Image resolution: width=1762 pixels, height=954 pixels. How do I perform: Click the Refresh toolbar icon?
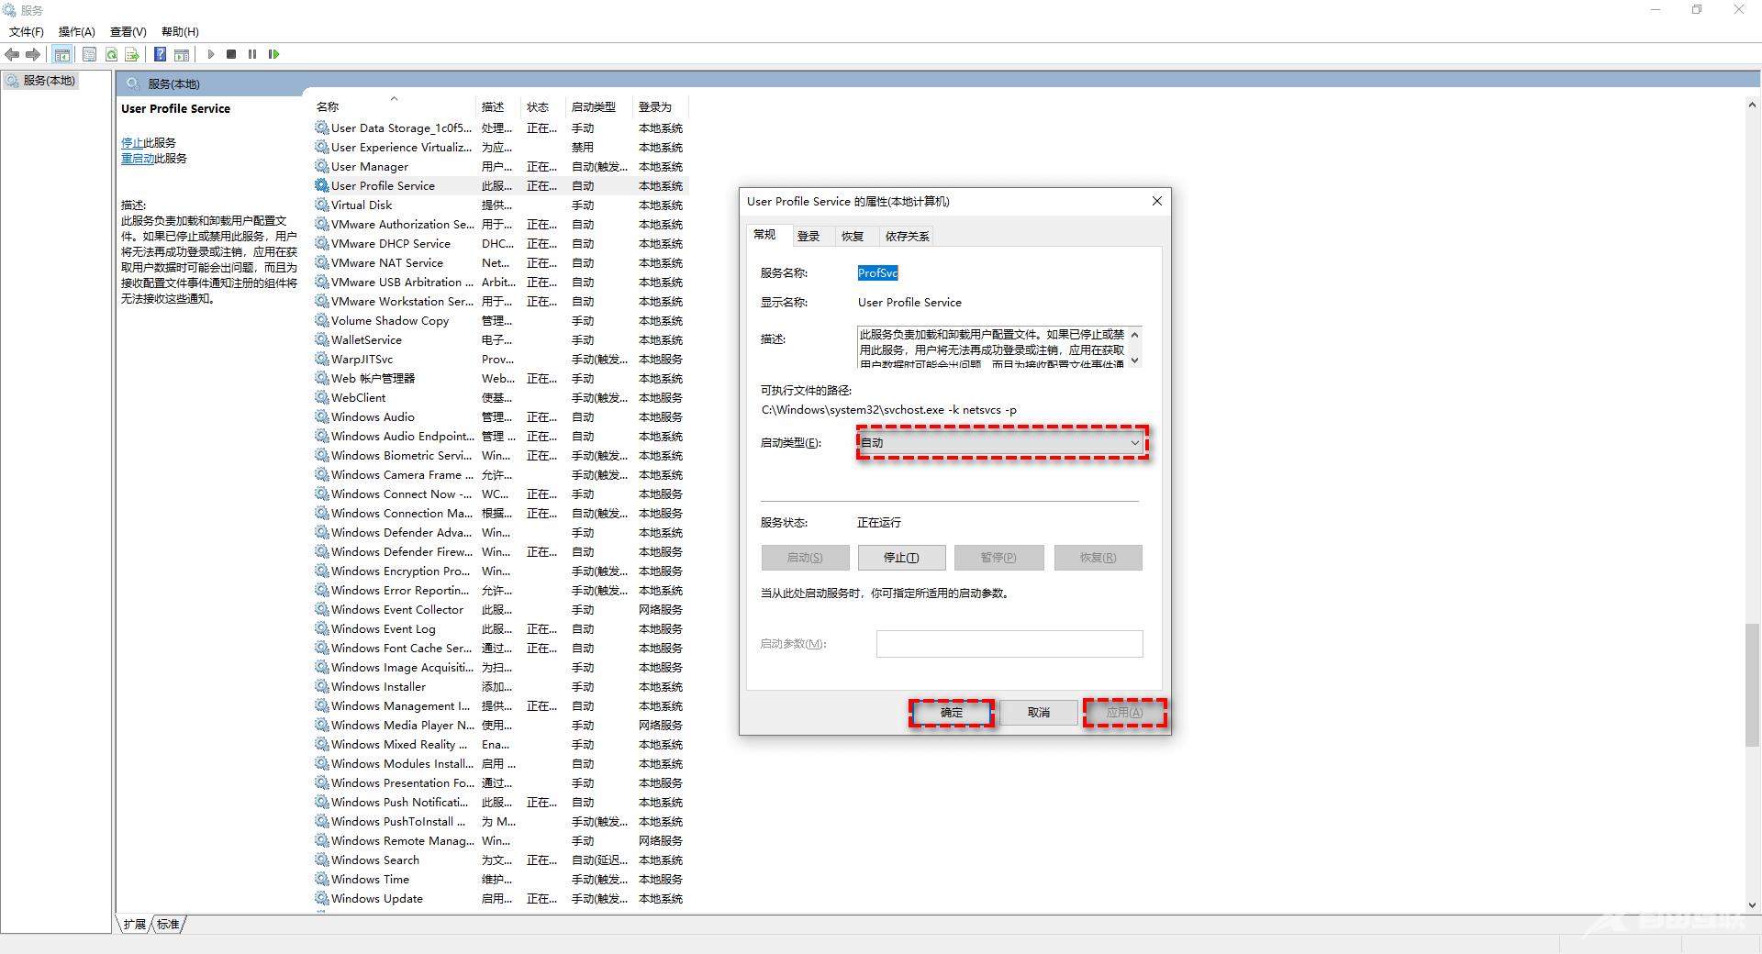coord(111,55)
